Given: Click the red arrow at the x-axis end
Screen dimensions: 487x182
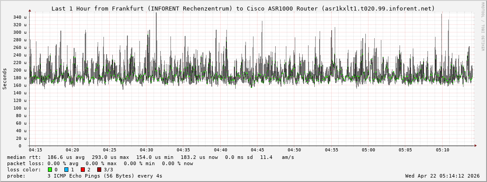Looking at the screenshot, I should [x=475, y=146].
